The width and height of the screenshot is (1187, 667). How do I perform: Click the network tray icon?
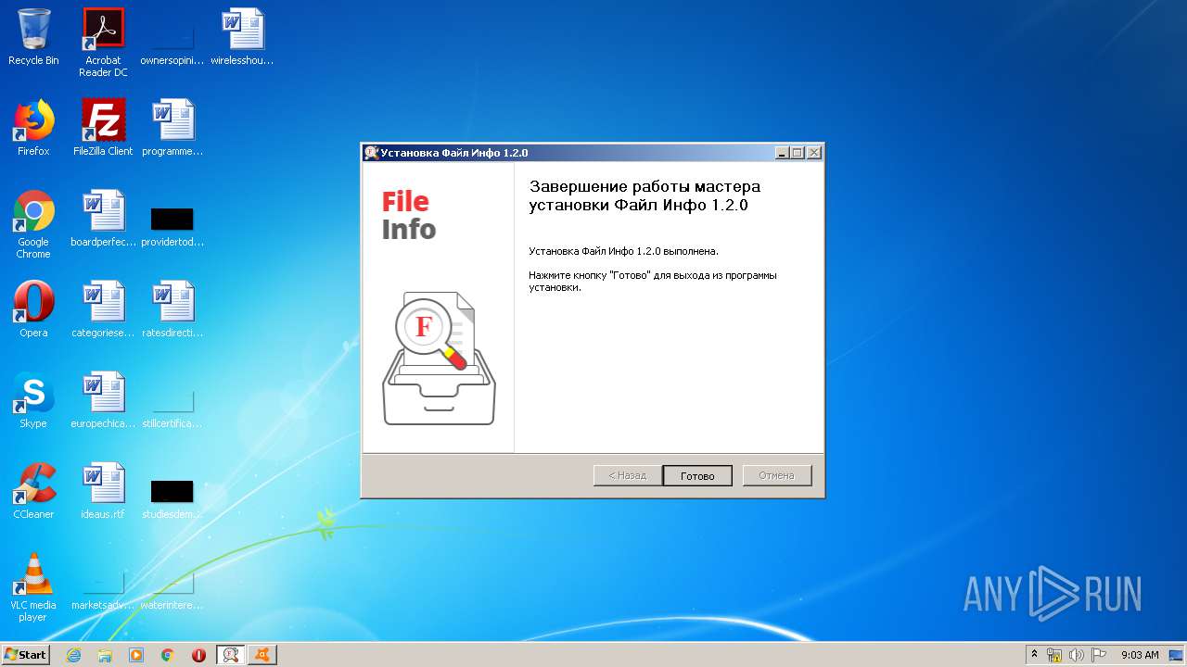point(1054,655)
